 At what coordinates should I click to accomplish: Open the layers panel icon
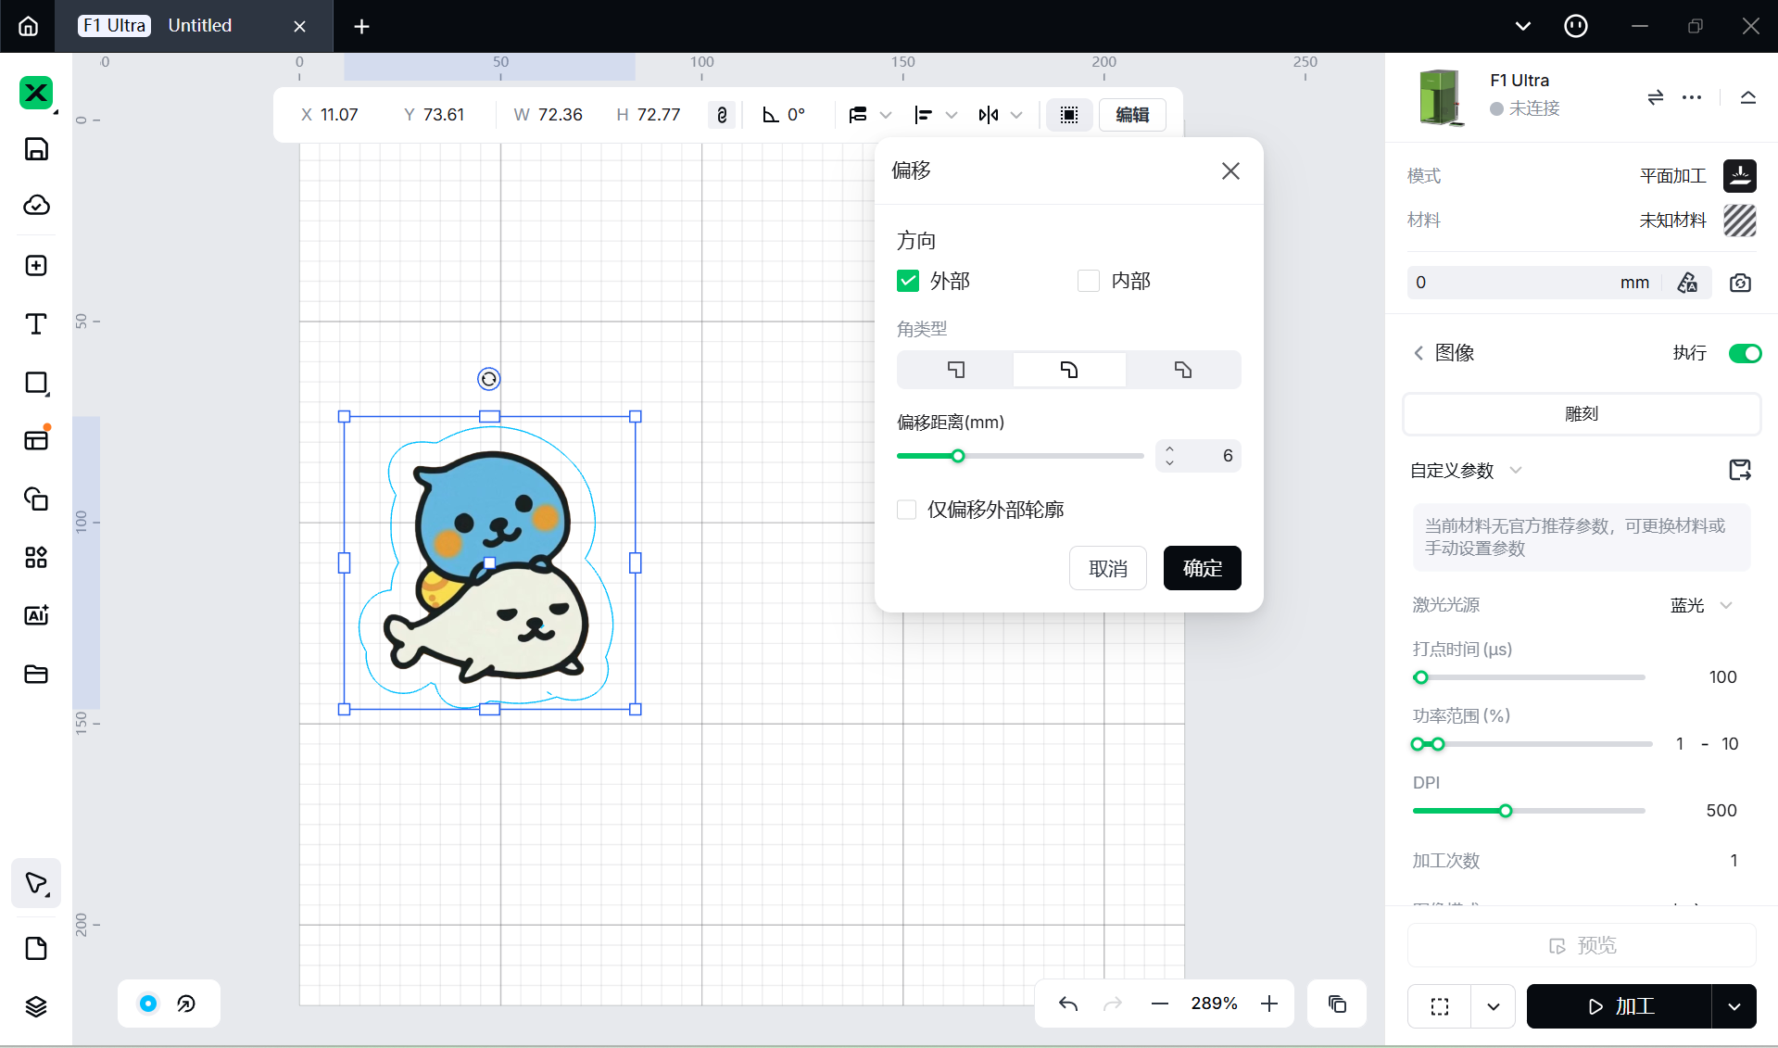(36, 1006)
